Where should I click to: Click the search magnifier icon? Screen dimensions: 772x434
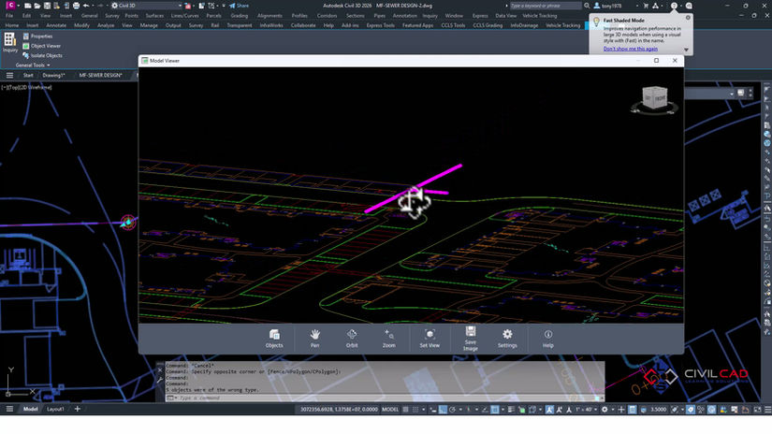pos(587,6)
